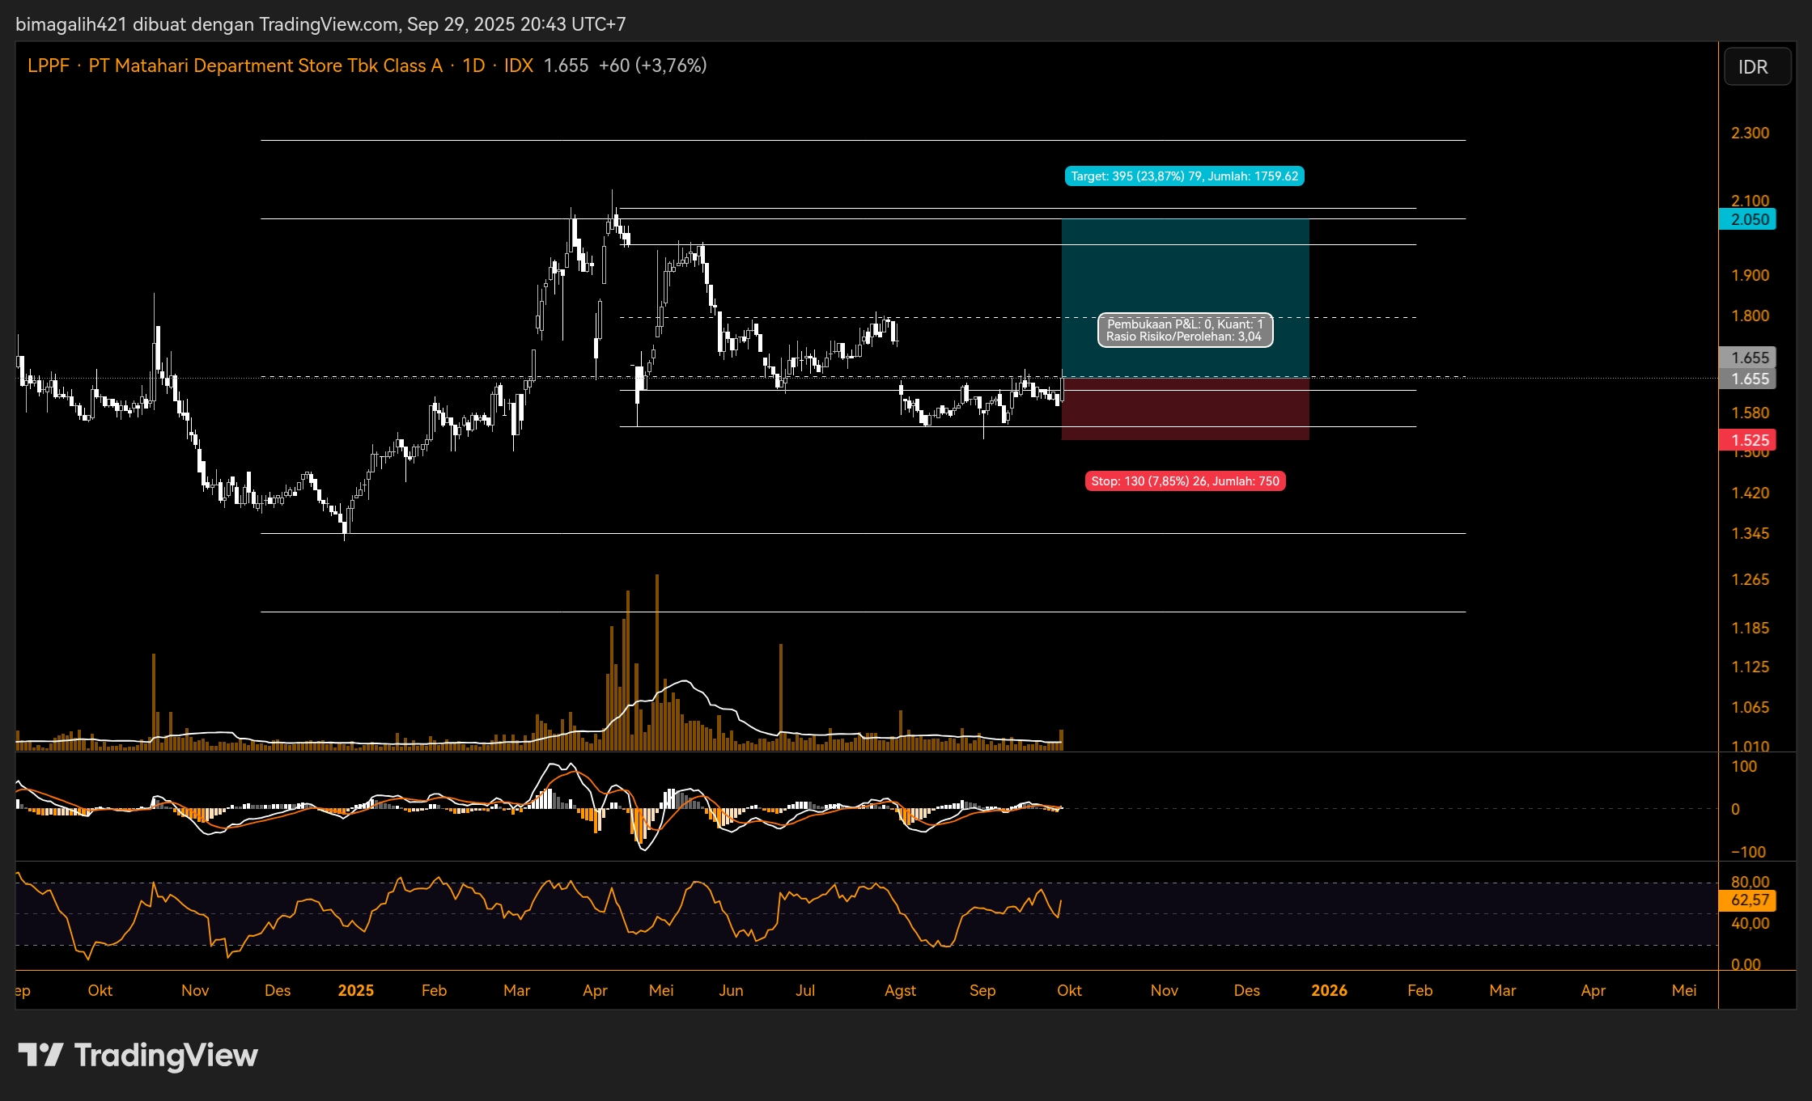The image size is (1812, 1101).
Task: Click the 1.345 level on price scale
Action: (x=1750, y=533)
